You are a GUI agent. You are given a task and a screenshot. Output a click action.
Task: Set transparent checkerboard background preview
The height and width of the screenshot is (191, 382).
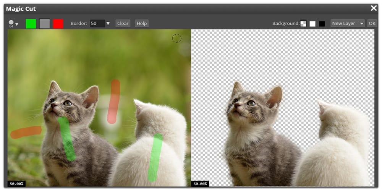coord(303,24)
